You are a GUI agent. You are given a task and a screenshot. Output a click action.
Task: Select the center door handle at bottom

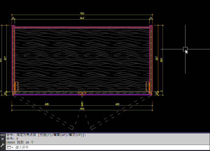click(82, 94)
